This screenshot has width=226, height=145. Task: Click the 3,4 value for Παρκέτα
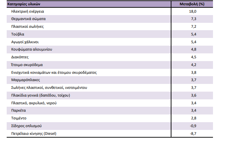[194, 111]
